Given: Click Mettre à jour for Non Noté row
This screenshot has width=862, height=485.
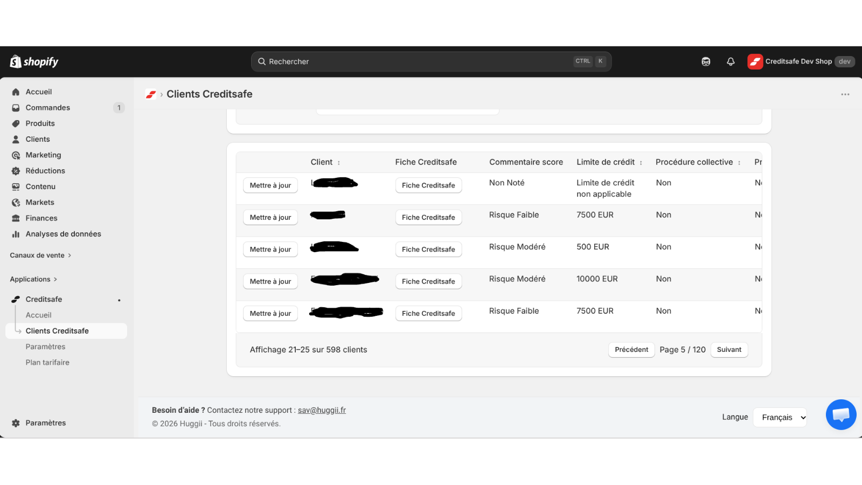Looking at the screenshot, I should pyautogui.click(x=270, y=185).
